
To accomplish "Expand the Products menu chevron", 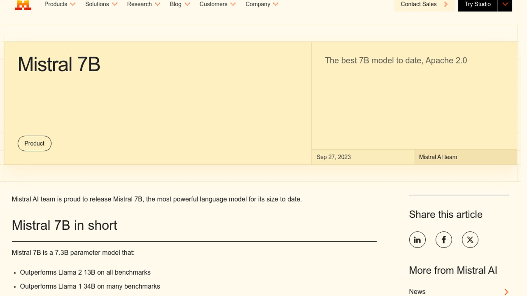I will tap(73, 4).
